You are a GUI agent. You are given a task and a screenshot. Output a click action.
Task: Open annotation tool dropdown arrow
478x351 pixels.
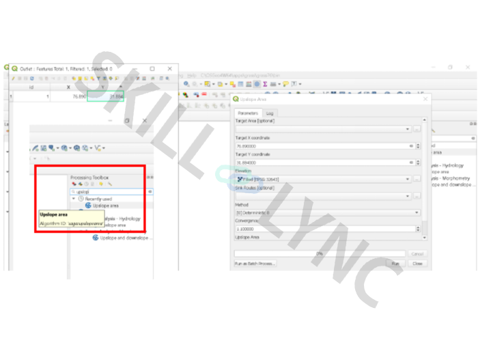pos(300,84)
